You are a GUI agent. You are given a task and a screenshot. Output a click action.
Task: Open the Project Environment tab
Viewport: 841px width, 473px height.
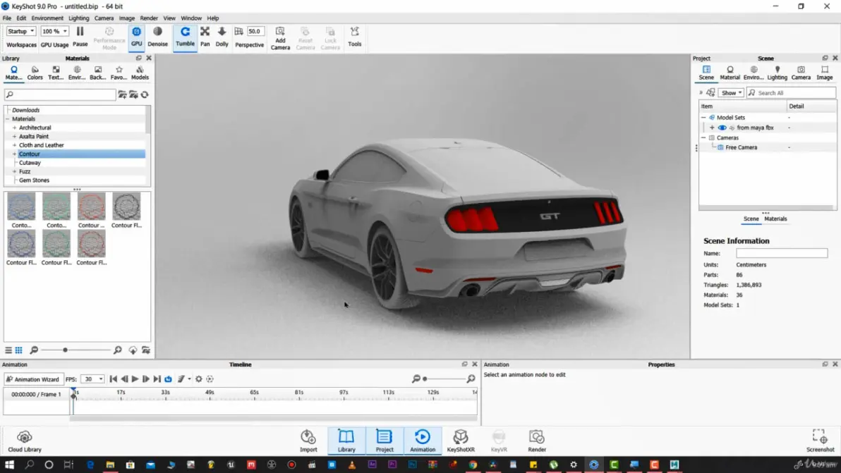click(754, 73)
